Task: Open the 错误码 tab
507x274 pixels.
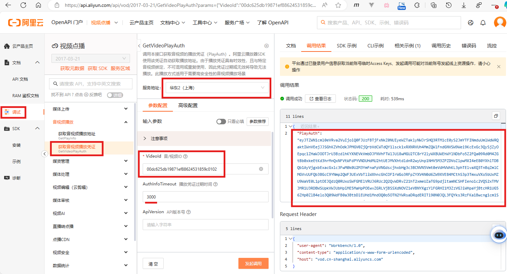Action: pyautogui.click(x=469, y=46)
